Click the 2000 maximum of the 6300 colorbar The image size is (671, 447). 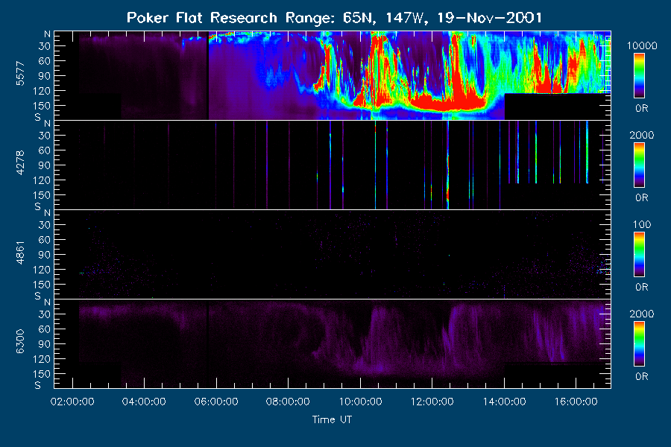pyautogui.click(x=642, y=314)
